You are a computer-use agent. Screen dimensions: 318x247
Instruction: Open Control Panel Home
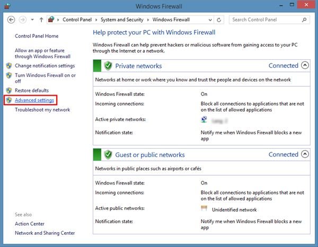pos(37,36)
